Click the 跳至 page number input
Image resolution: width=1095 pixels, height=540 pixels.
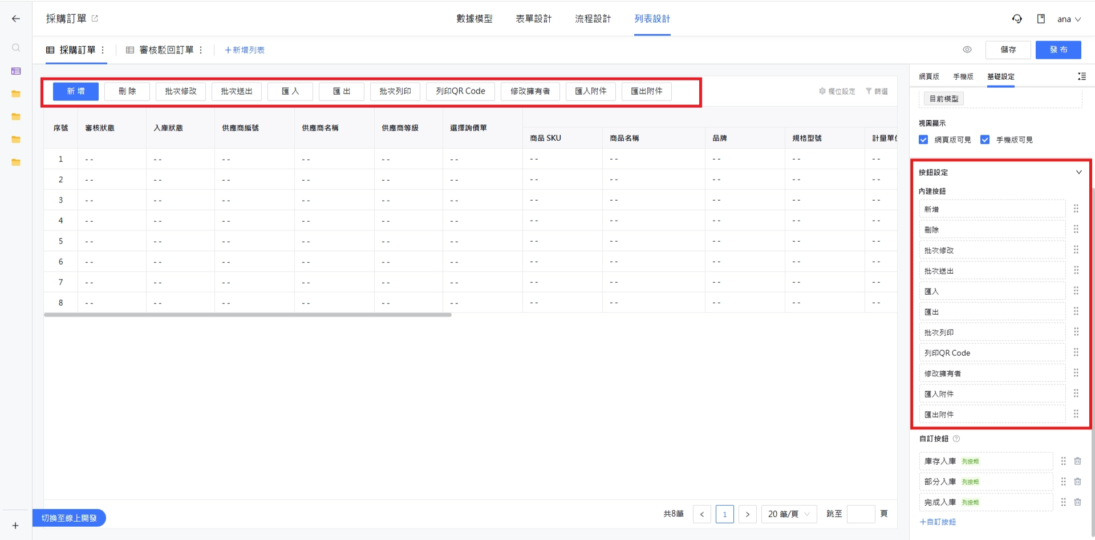point(861,514)
